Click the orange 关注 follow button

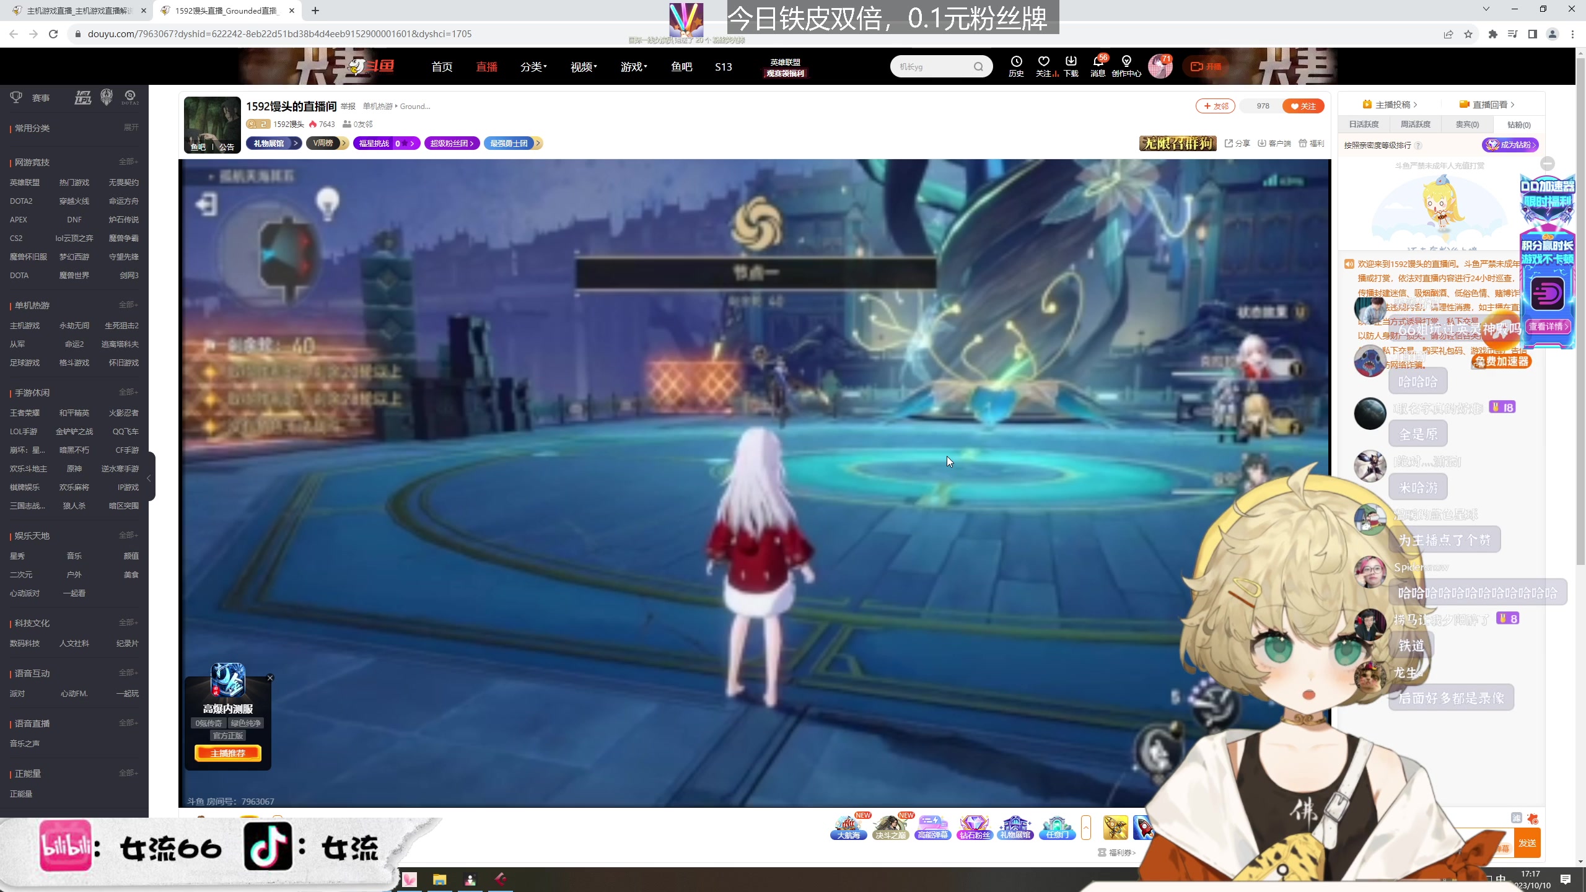(1303, 106)
